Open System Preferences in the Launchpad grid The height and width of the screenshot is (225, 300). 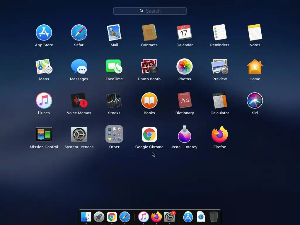click(x=79, y=134)
